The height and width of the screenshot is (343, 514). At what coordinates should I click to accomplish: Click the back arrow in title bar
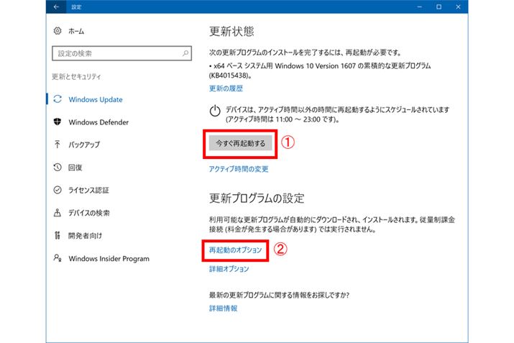pyautogui.click(x=57, y=7)
